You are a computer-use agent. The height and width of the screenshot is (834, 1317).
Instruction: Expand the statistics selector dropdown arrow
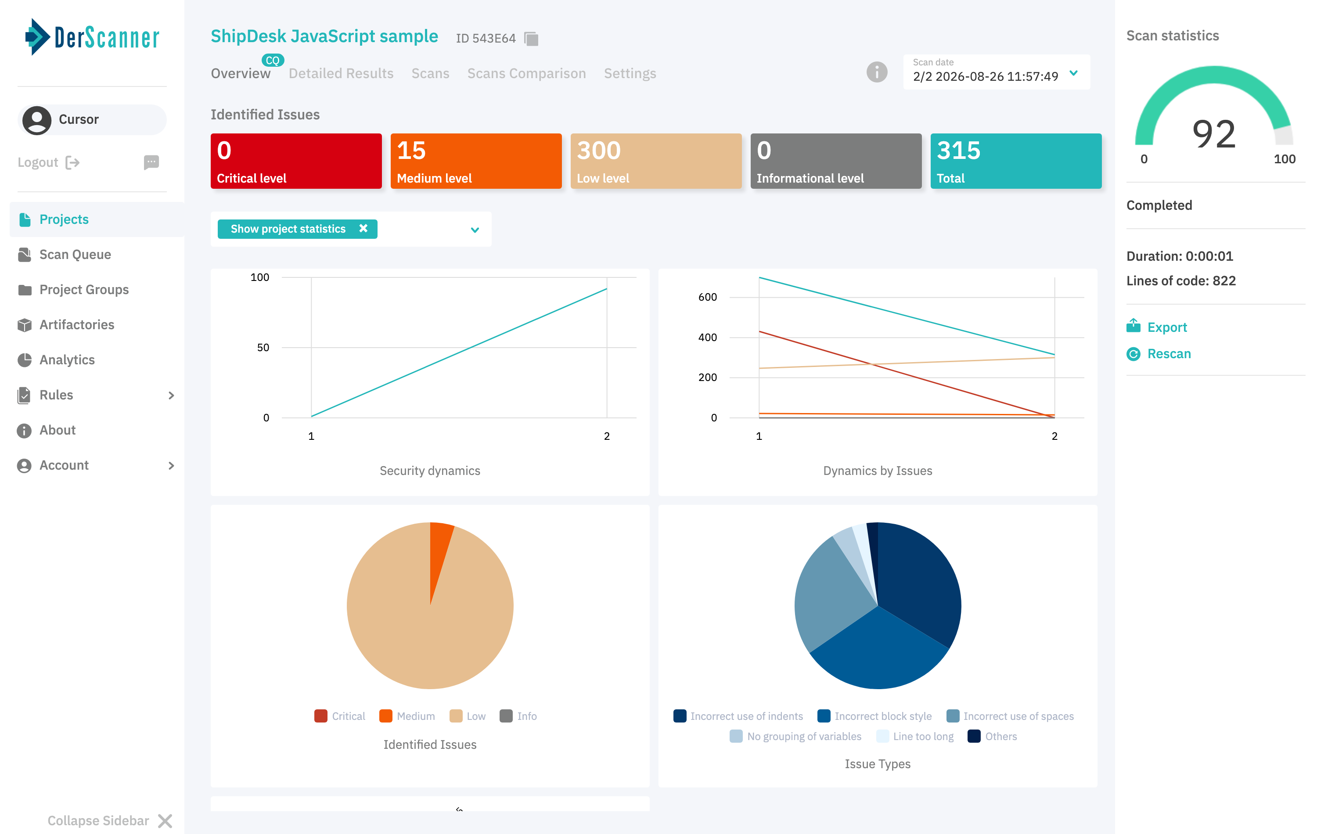[475, 230]
